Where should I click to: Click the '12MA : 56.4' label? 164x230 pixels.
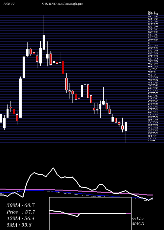coord(20,218)
